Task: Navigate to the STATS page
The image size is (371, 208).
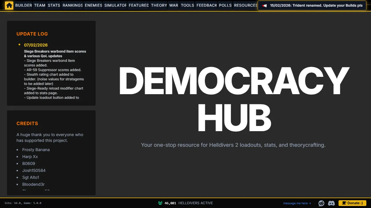Action: pos(54,5)
